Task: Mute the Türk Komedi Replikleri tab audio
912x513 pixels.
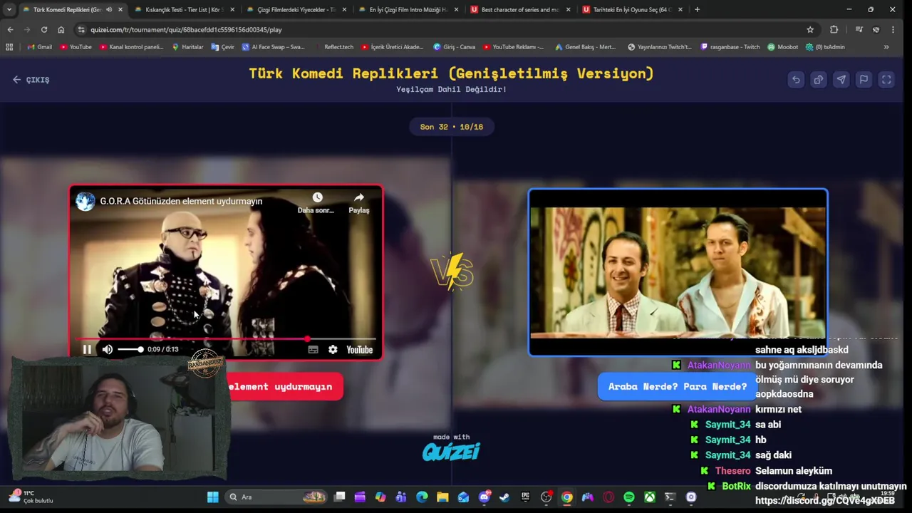Action: point(109,9)
